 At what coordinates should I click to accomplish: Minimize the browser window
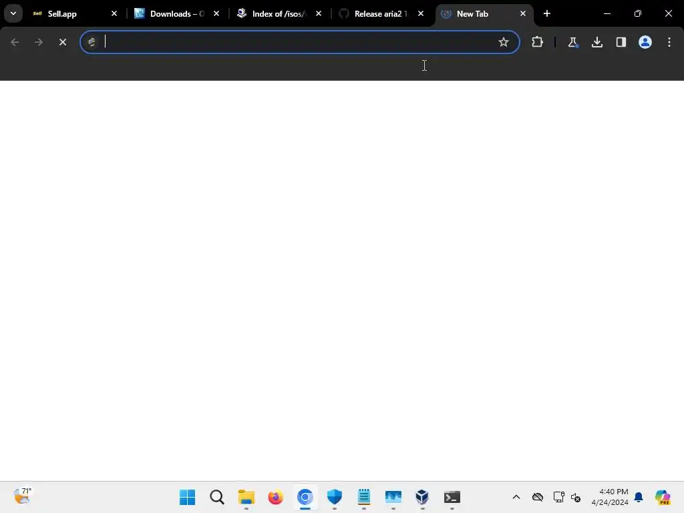[x=607, y=13]
